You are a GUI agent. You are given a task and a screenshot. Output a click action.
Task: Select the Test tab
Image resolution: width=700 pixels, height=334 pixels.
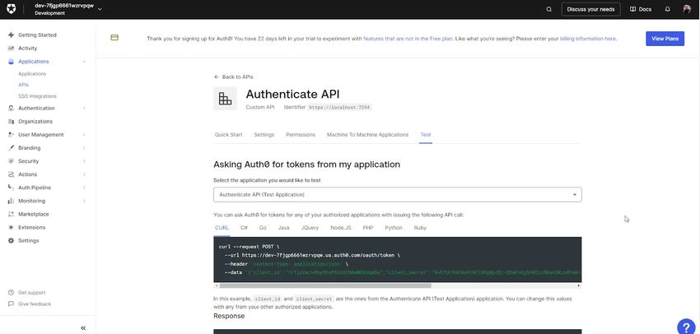click(x=426, y=135)
